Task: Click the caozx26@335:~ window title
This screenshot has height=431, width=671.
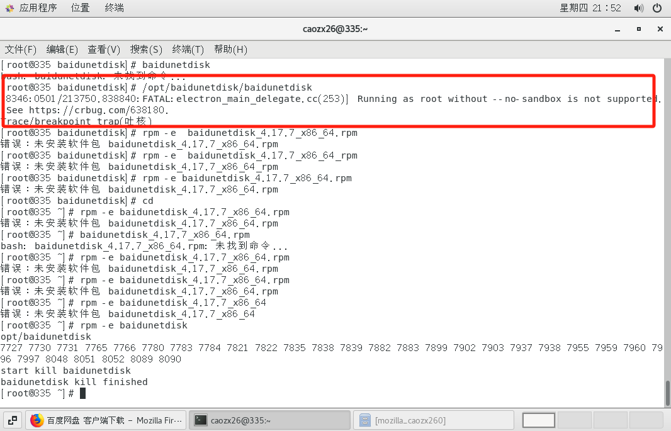Action: point(335,29)
